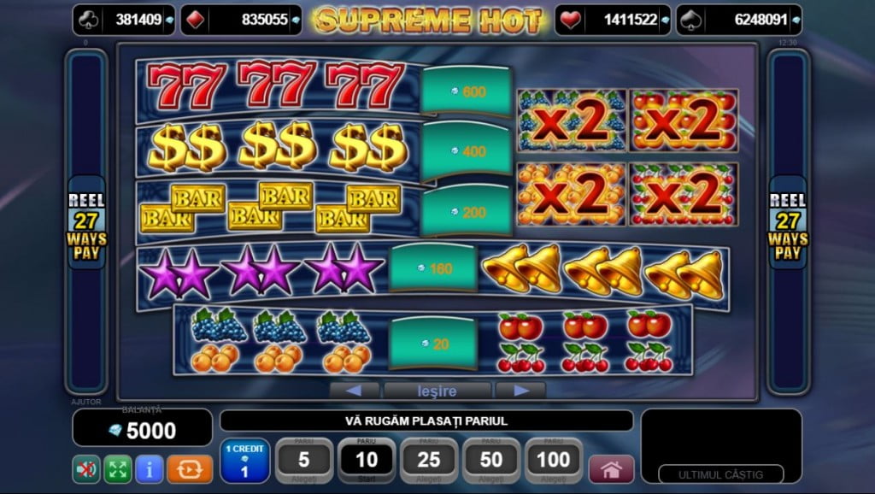The height and width of the screenshot is (494, 875).
Task: Go to next paytable page arrow
Action: point(520,391)
